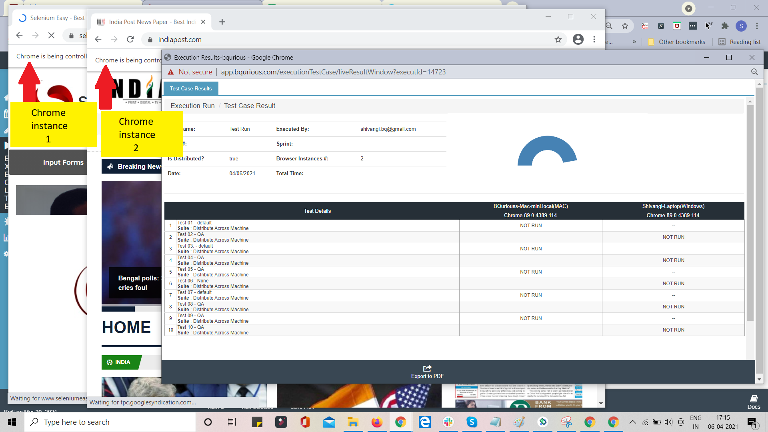Screen dimensions: 768x432
Task: Select the Selenium Easy browser tab
Action: pyautogui.click(x=50, y=18)
